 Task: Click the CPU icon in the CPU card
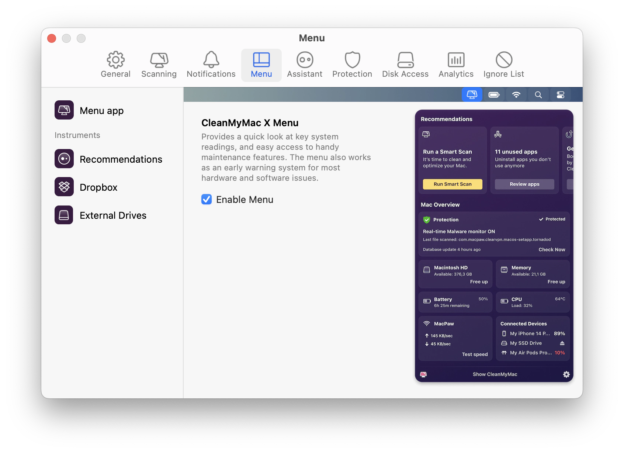coord(504,301)
